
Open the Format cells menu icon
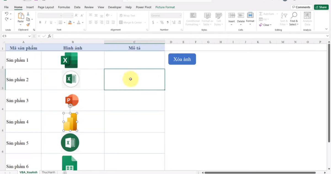pos(250,15)
